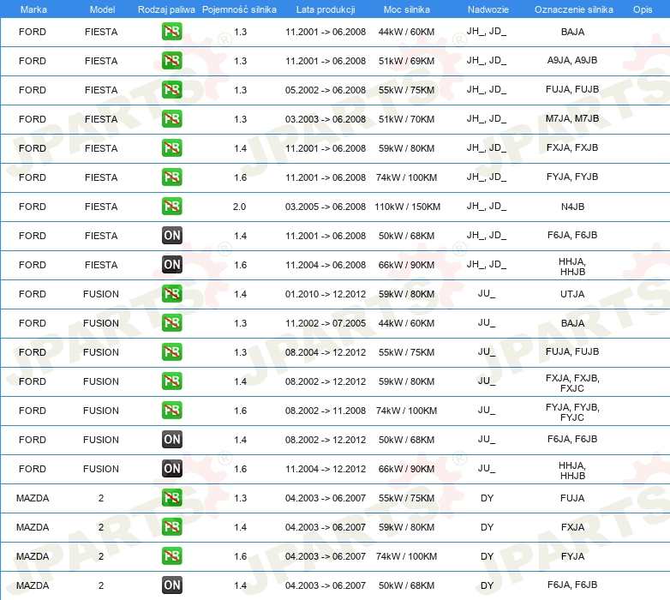Select engine code FYJA, FYJB, FYJC cell
670x600 pixels.
(572, 412)
